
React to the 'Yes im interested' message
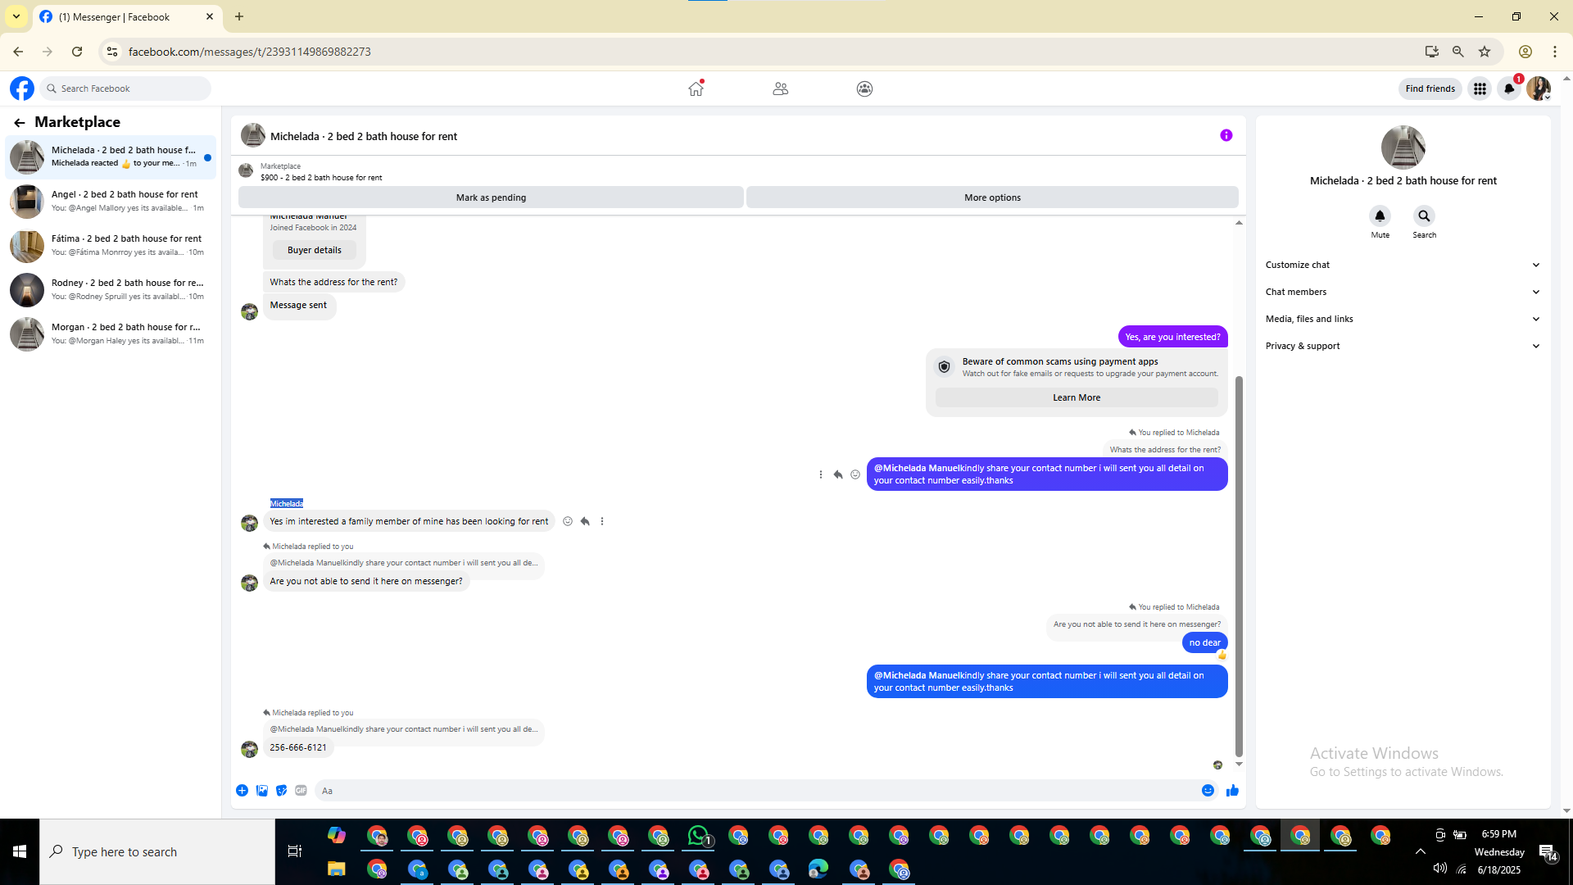[568, 521]
